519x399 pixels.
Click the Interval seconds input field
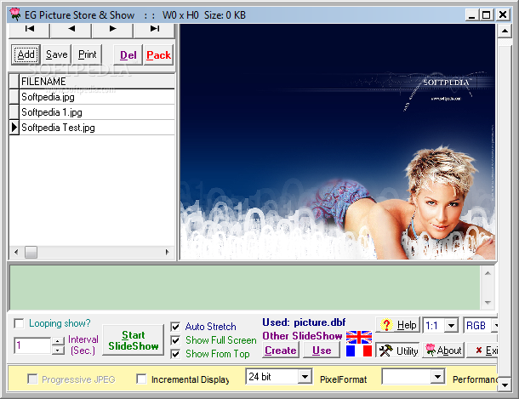(32, 345)
